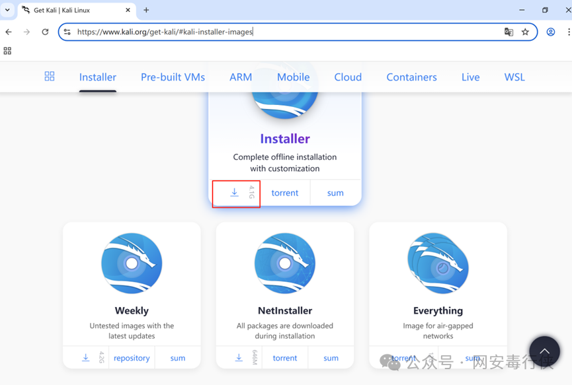572x385 pixels.
Task: Switch to the Pre-built VMs tab
Action: point(173,77)
